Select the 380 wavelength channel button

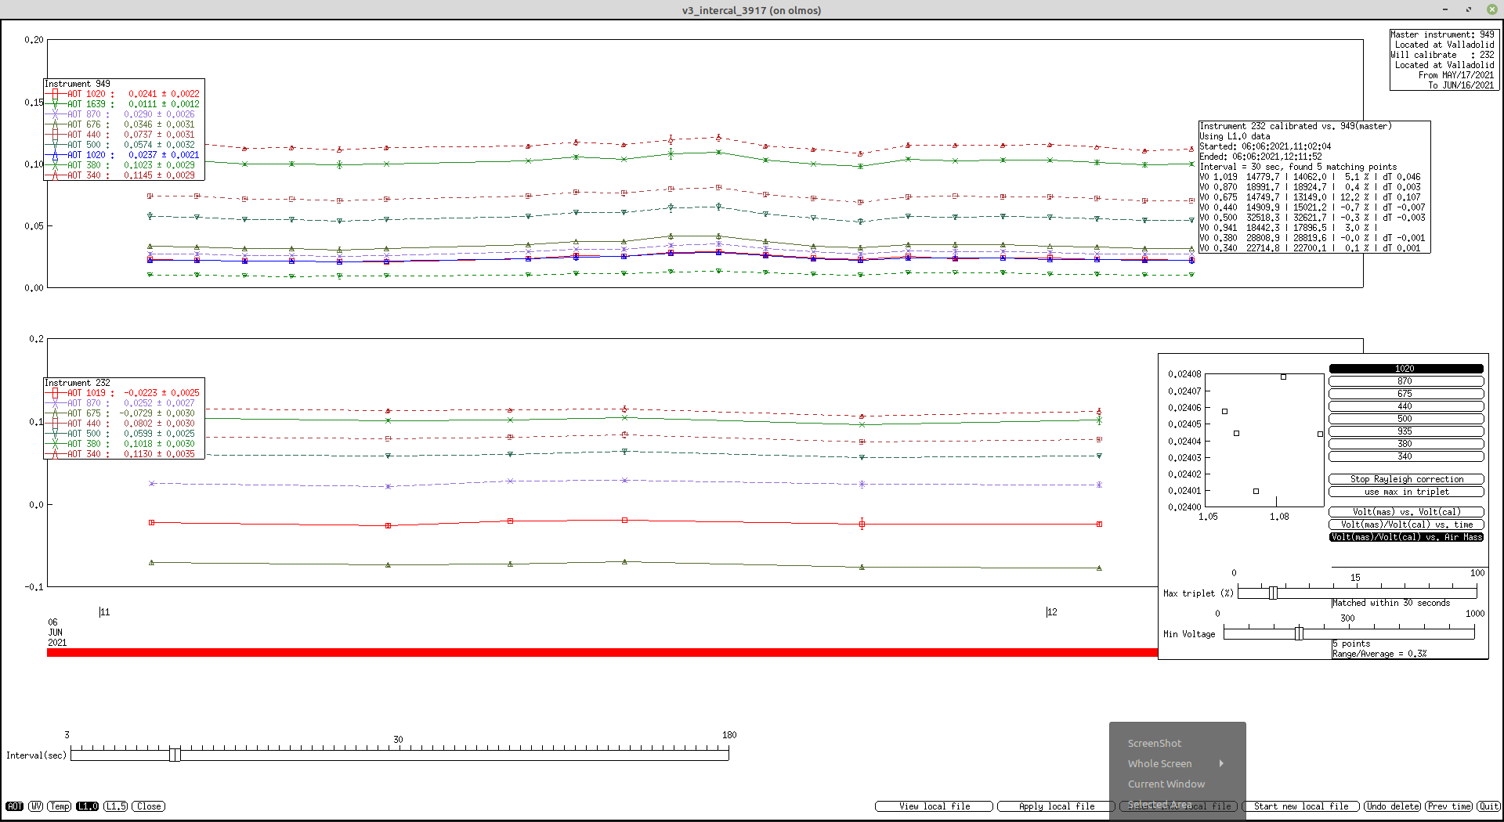click(x=1406, y=444)
